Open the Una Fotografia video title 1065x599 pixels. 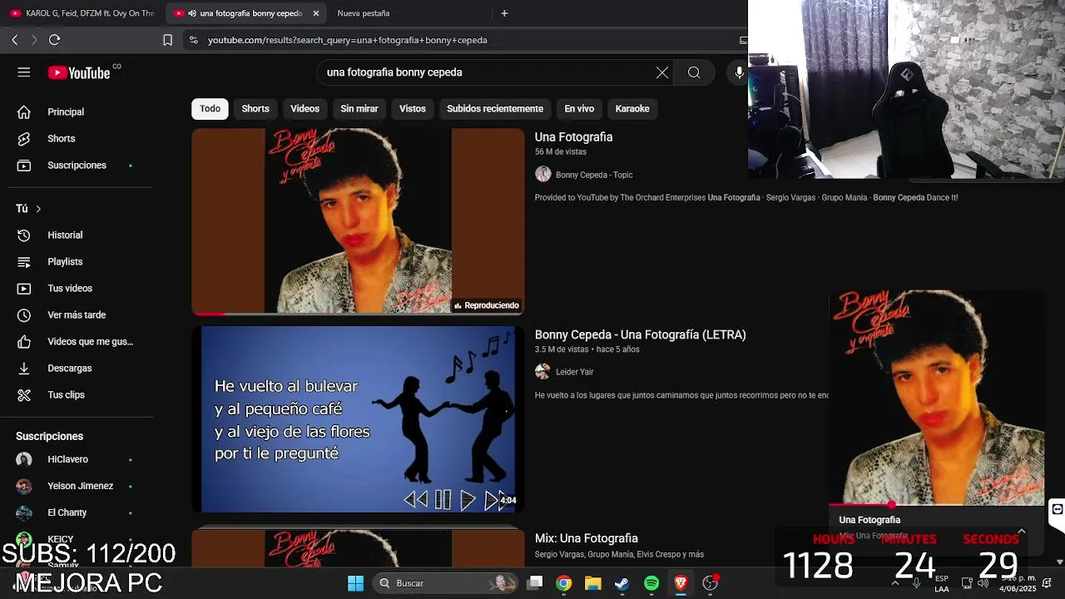point(573,137)
